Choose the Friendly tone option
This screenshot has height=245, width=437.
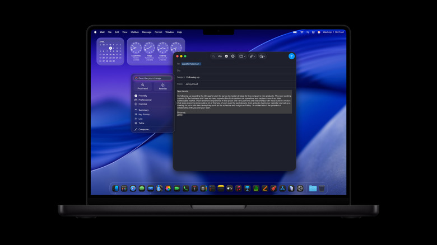(152, 96)
